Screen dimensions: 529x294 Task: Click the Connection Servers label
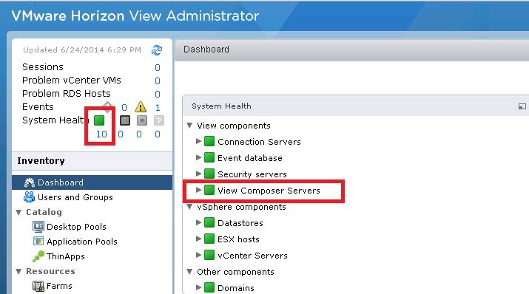click(x=259, y=142)
